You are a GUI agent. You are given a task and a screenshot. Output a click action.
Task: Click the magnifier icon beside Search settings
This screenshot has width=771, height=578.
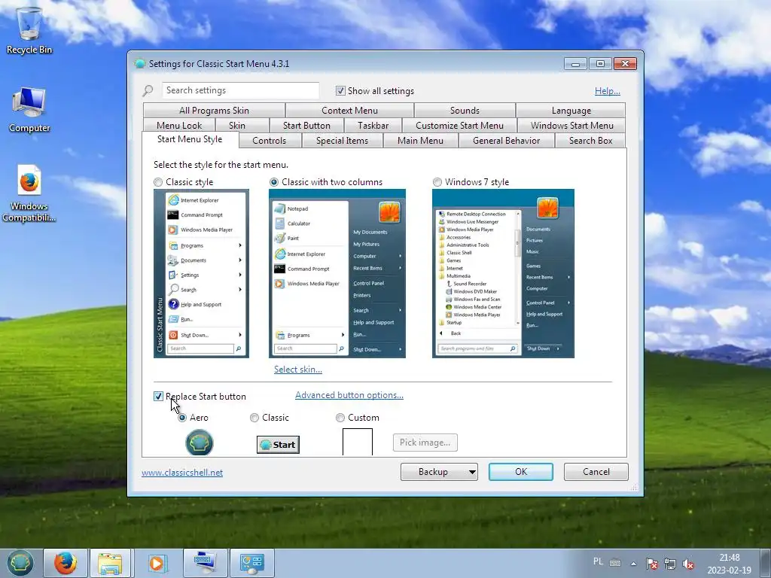pyautogui.click(x=148, y=91)
